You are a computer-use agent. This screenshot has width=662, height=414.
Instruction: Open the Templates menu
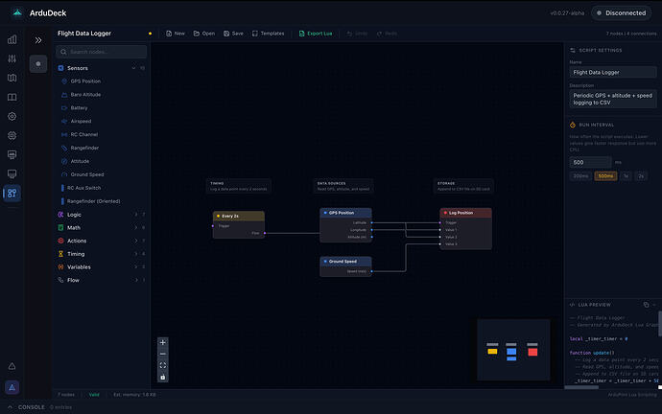click(268, 34)
